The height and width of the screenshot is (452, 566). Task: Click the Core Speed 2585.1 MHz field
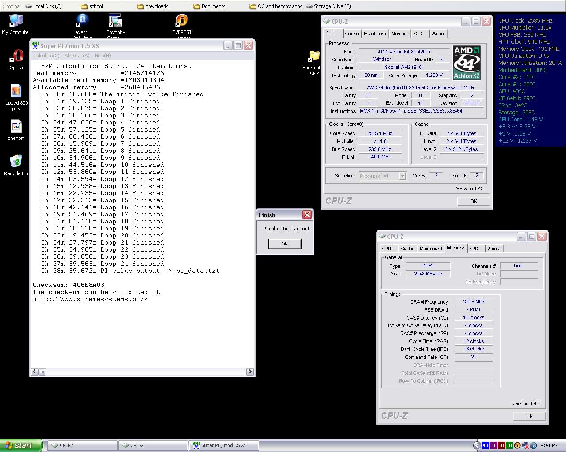click(380, 133)
